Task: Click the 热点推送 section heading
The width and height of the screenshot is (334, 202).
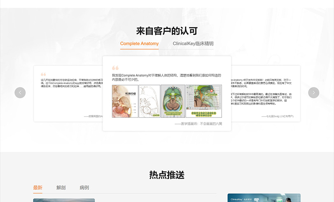Action: [x=167, y=175]
